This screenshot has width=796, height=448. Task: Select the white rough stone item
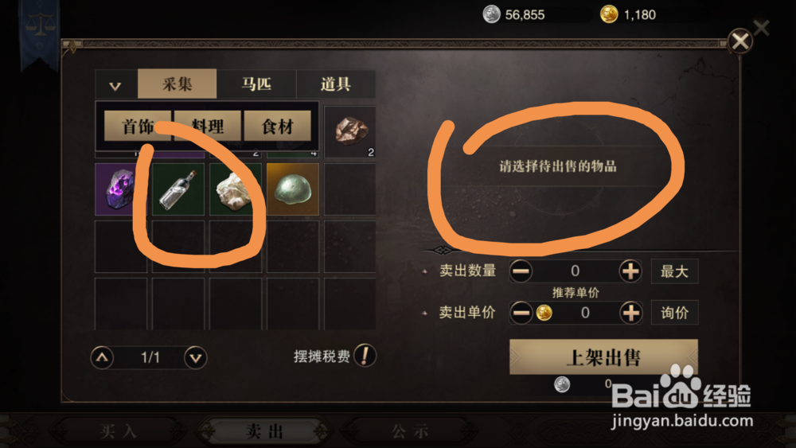(235, 189)
